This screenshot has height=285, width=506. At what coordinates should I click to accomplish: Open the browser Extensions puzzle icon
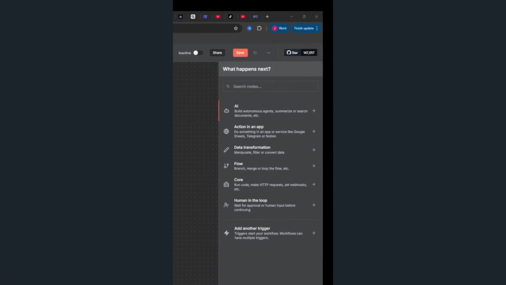coord(259,28)
